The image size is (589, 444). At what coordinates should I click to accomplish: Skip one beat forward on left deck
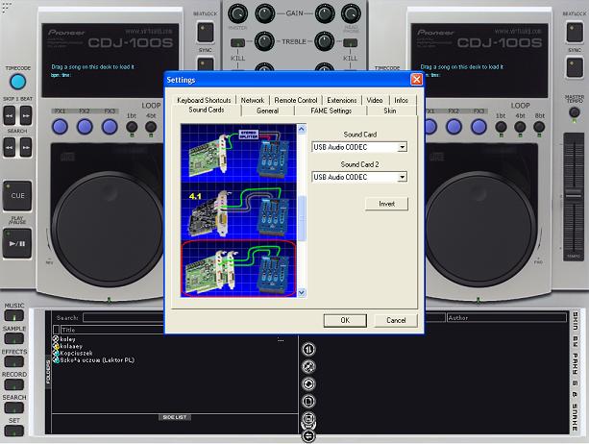[26, 115]
